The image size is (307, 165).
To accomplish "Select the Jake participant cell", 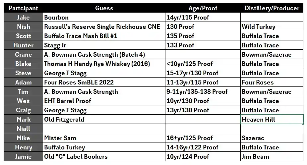I will (x=23, y=17).
